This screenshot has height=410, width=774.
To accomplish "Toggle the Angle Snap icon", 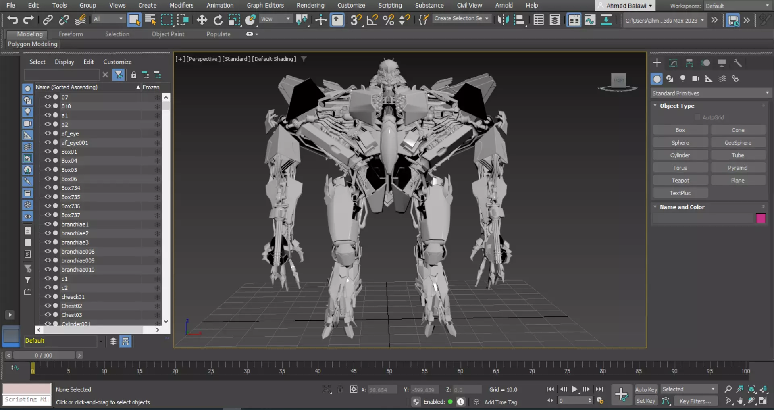I will click(372, 19).
